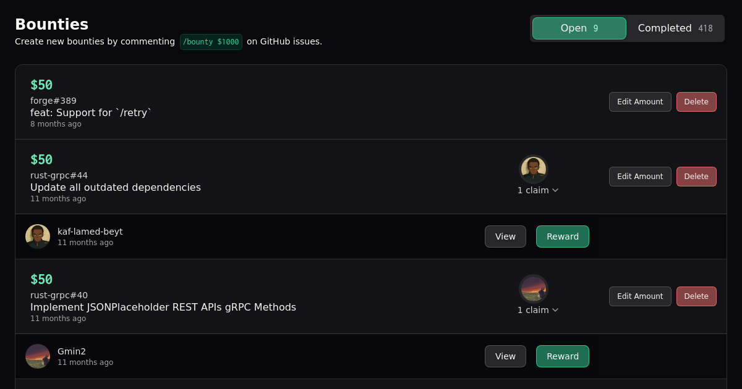Screen dimensions: 742x389
Task: Open the 'feat: Support for /retry' bounty title
Action: click(x=91, y=112)
